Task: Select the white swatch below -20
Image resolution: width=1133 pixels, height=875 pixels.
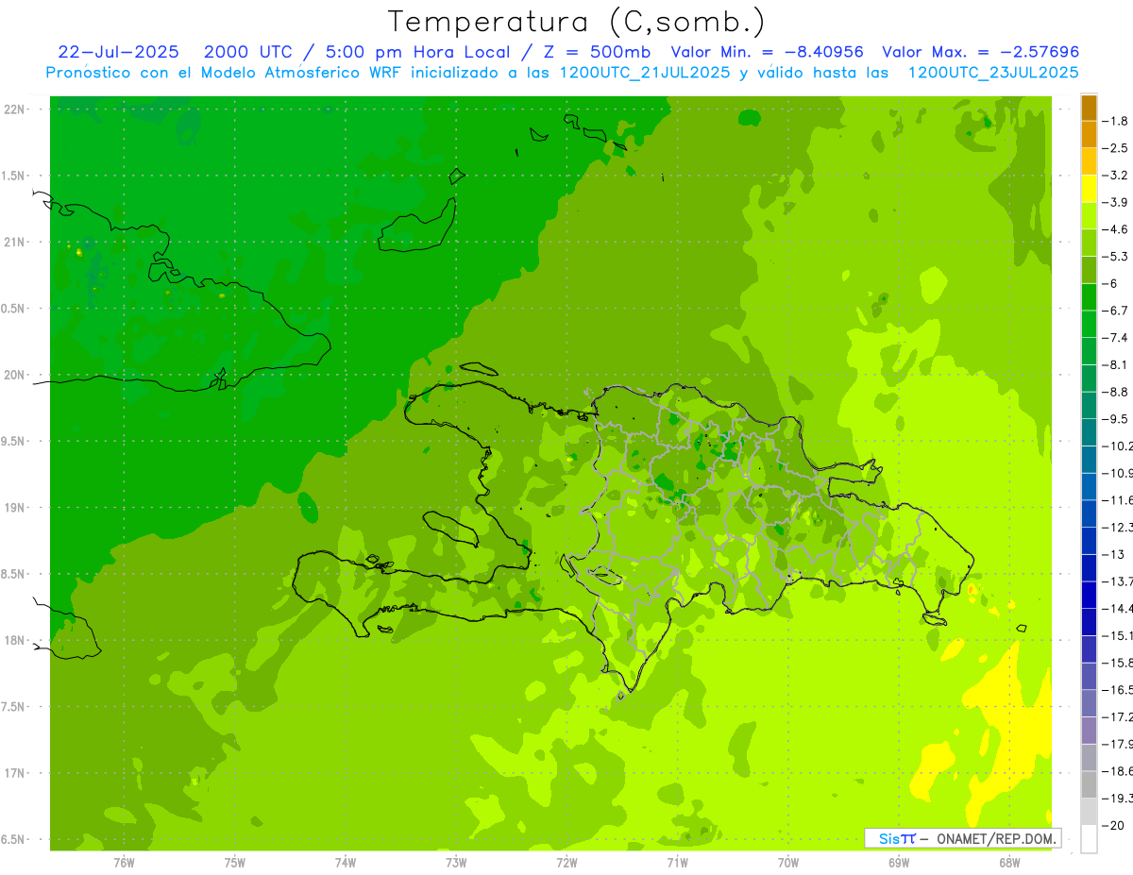Action: pos(1089,839)
